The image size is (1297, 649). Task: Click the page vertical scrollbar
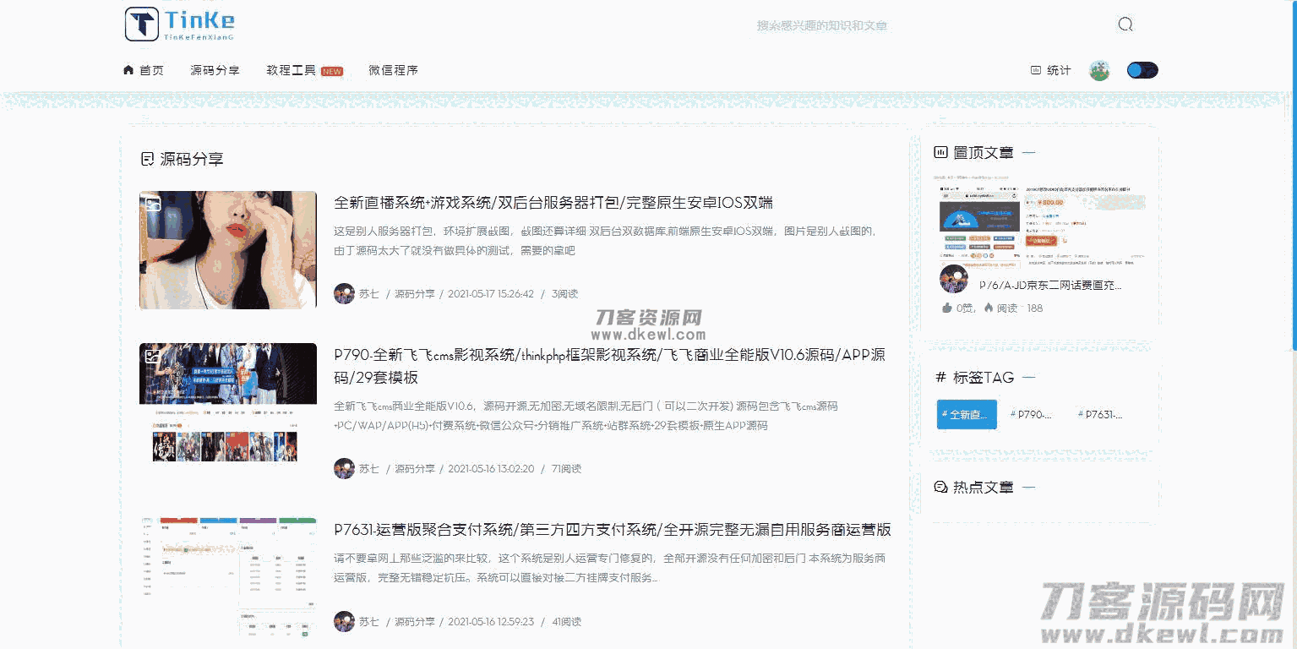point(1293,175)
